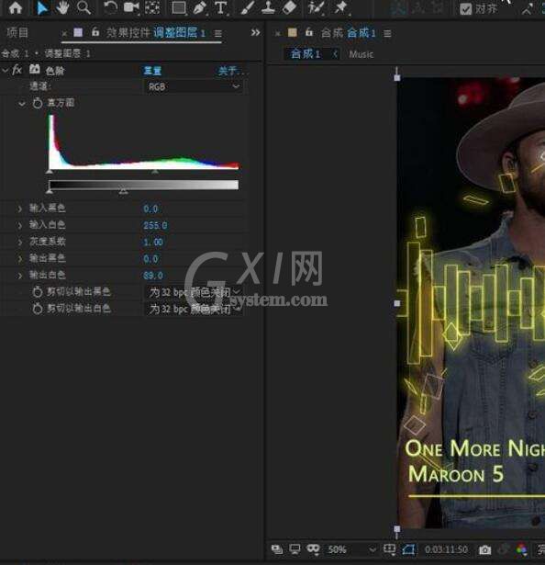Click the Home icon in the toolbar

point(16,7)
